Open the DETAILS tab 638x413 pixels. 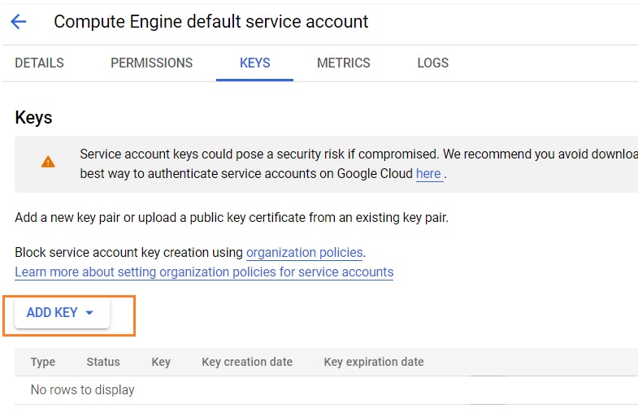click(x=40, y=63)
